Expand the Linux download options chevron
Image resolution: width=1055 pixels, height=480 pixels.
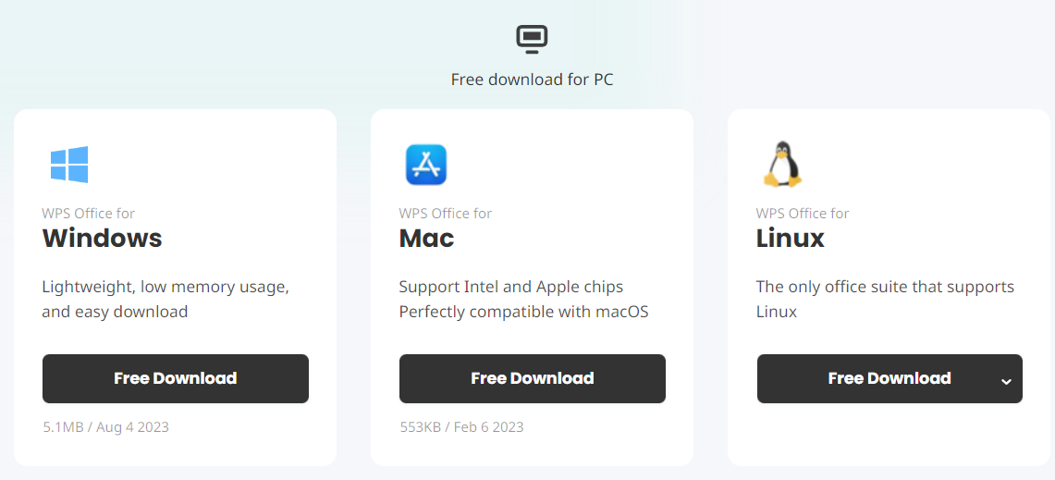click(x=1006, y=380)
